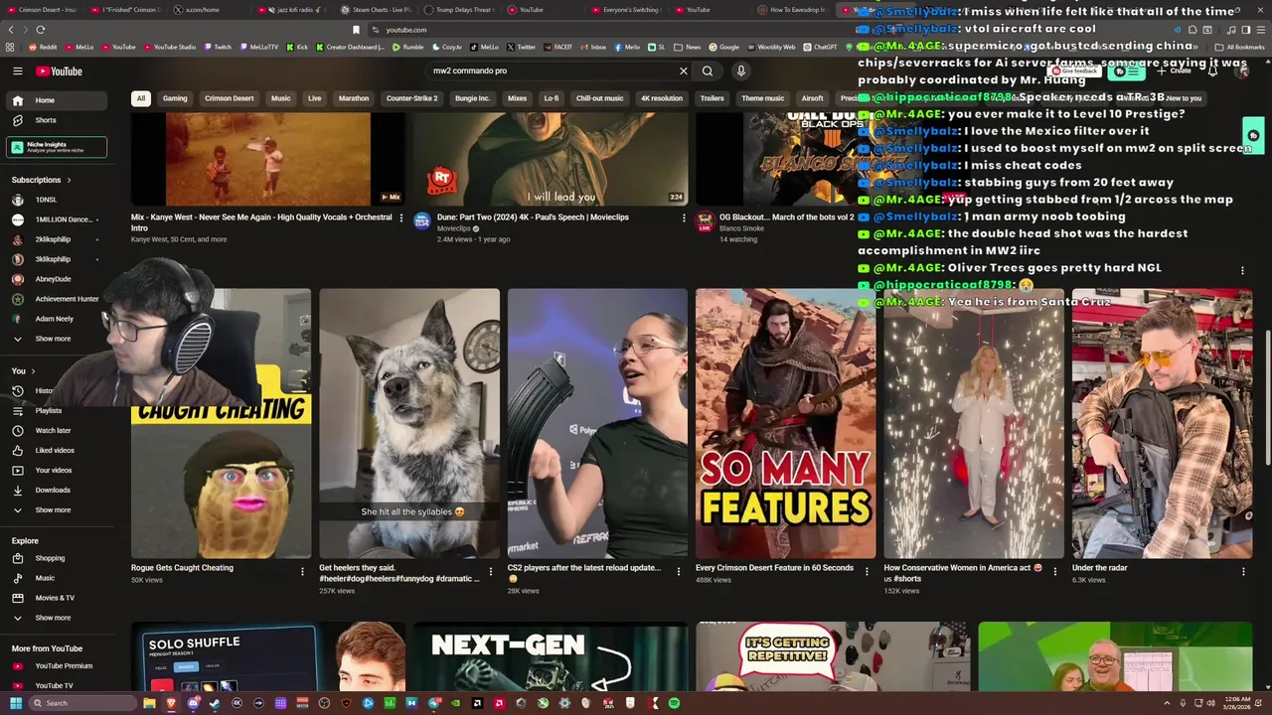Select the Theme music filter chip
Image resolution: width=1272 pixels, height=715 pixels.
[x=762, y=98]
